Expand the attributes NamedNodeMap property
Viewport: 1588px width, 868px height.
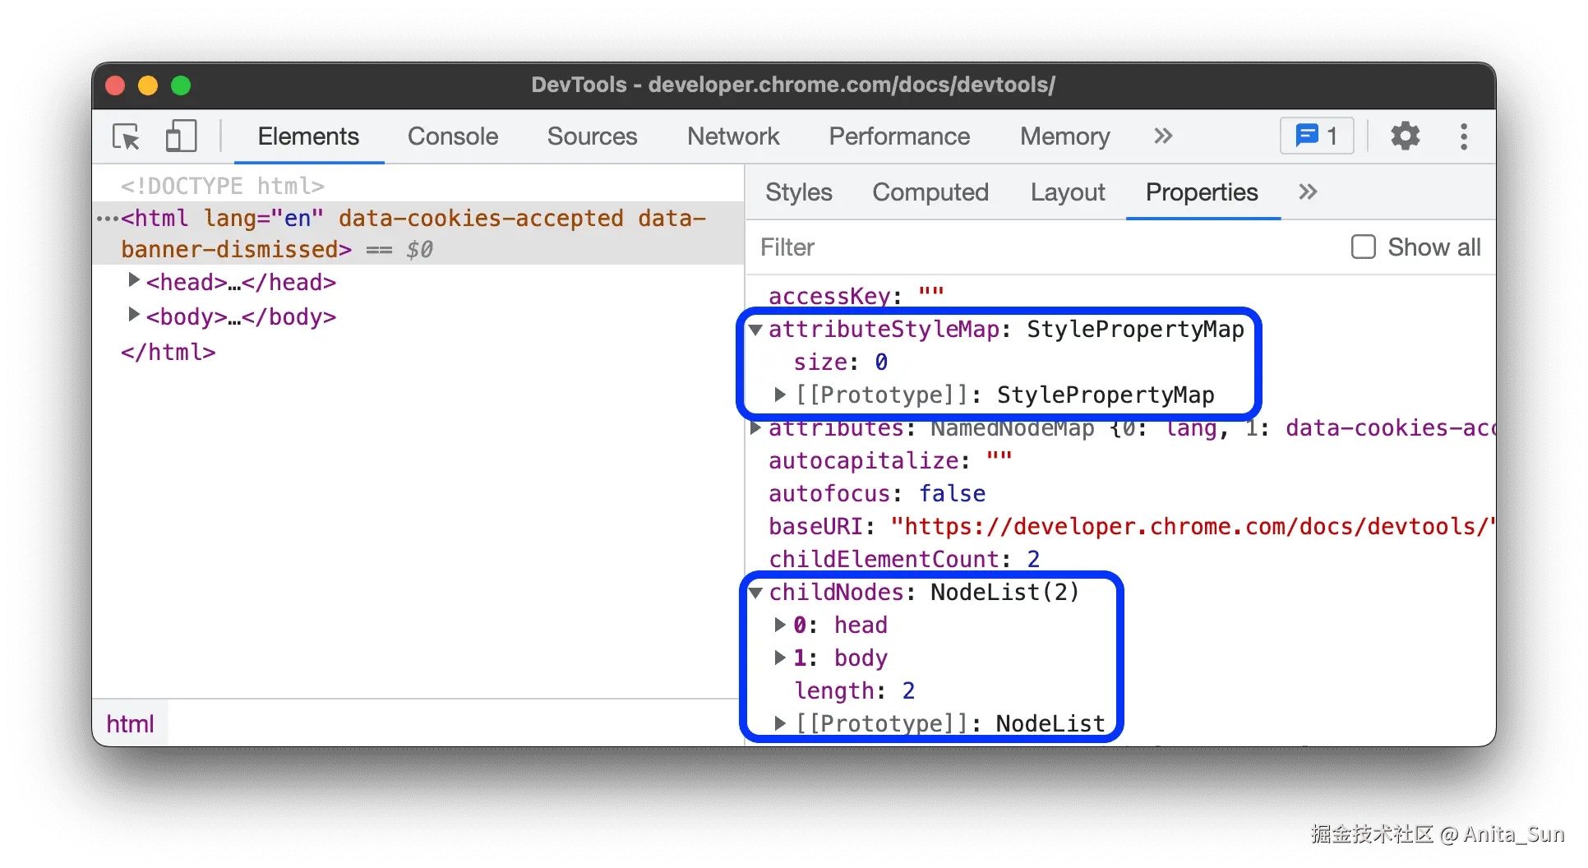[755, 428]
